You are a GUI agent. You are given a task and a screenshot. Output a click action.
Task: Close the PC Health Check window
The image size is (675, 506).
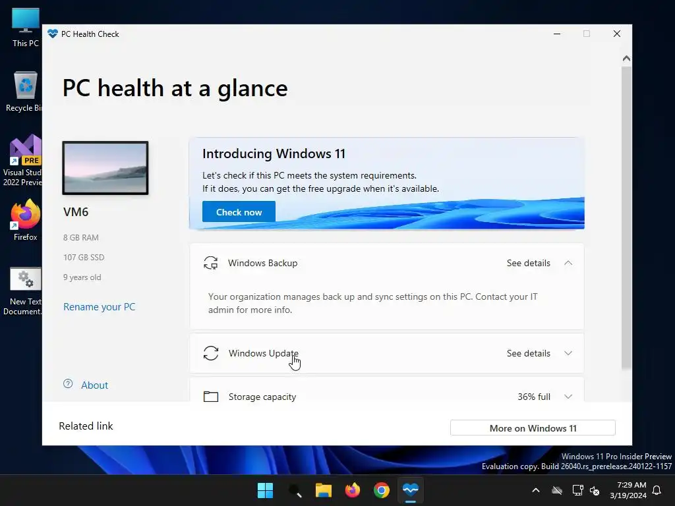pyautogui.click(x=617, y=34)
